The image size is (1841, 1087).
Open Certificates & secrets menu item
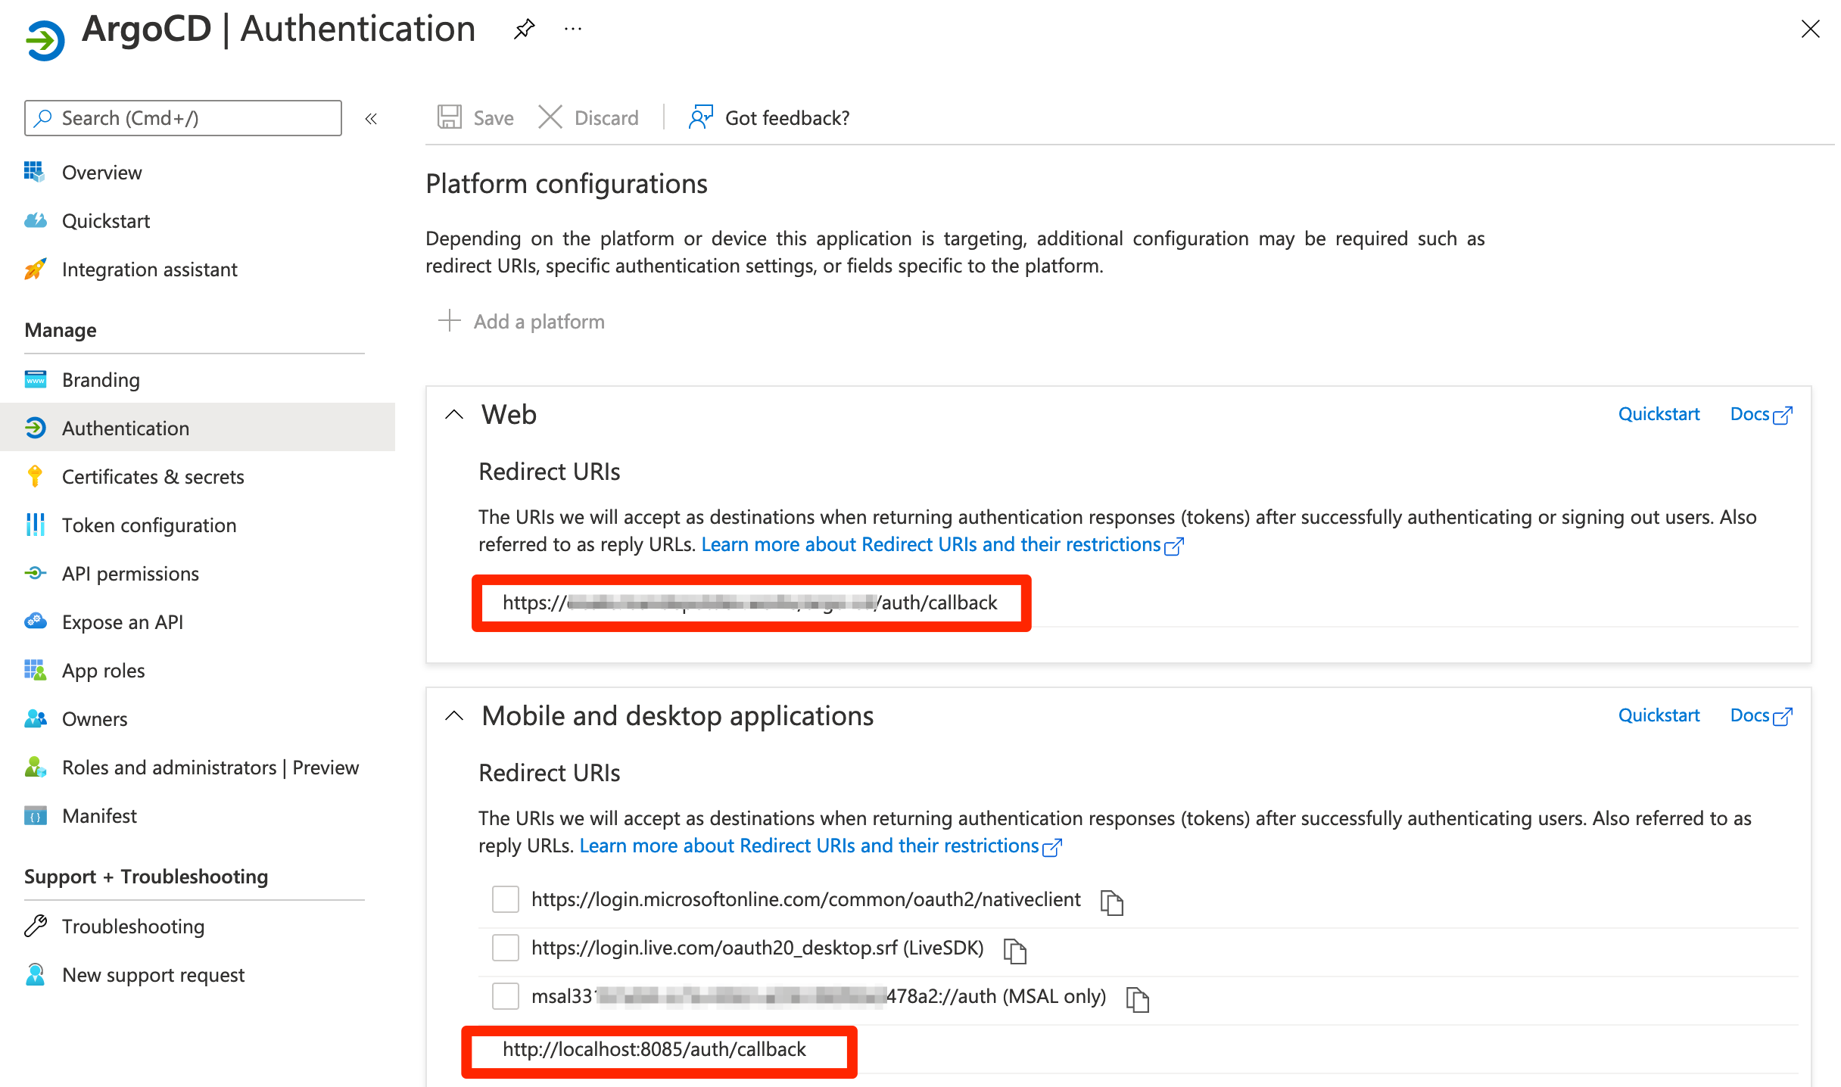click(153, 477)
